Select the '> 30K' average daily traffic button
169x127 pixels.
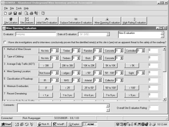pyautogui.click(x=45, y=65)
